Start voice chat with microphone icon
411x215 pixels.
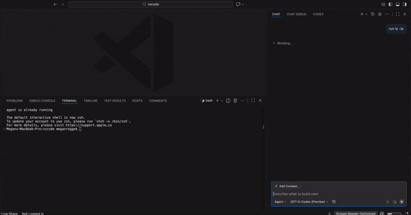point(387,202)
